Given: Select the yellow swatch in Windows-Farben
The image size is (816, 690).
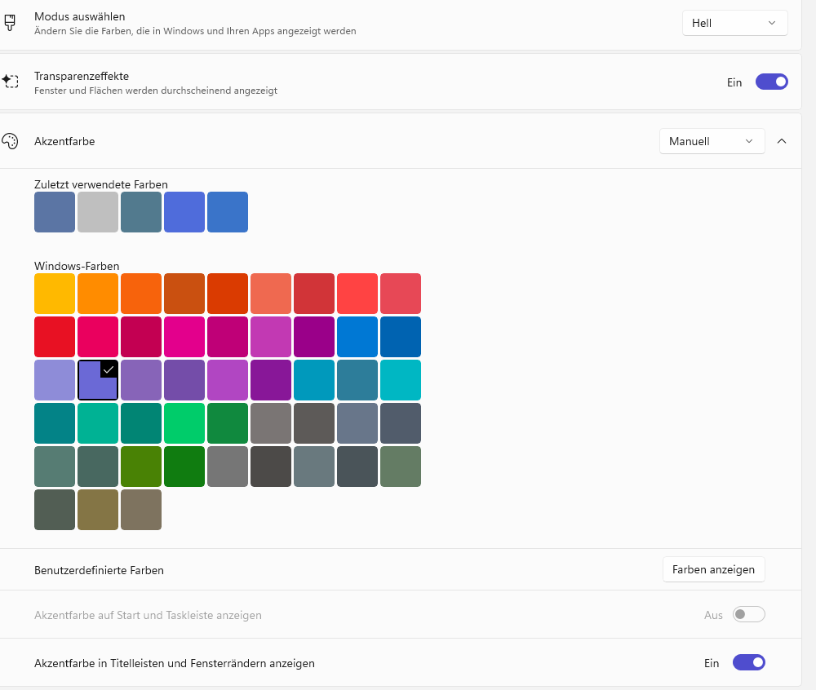Looking at the screenshot, I should click(55, 294).
